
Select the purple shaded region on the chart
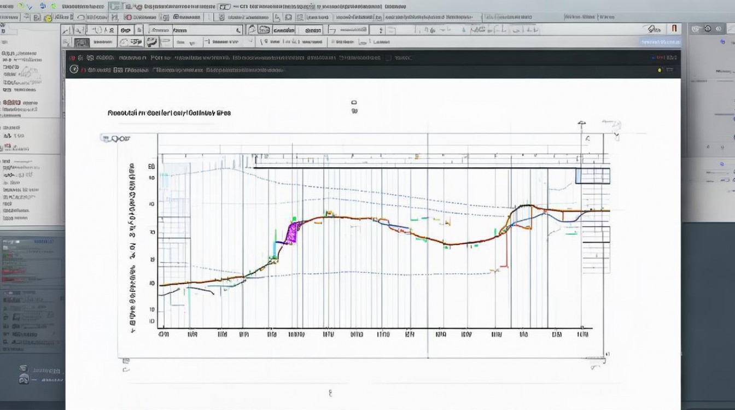(x=293, y=232)
